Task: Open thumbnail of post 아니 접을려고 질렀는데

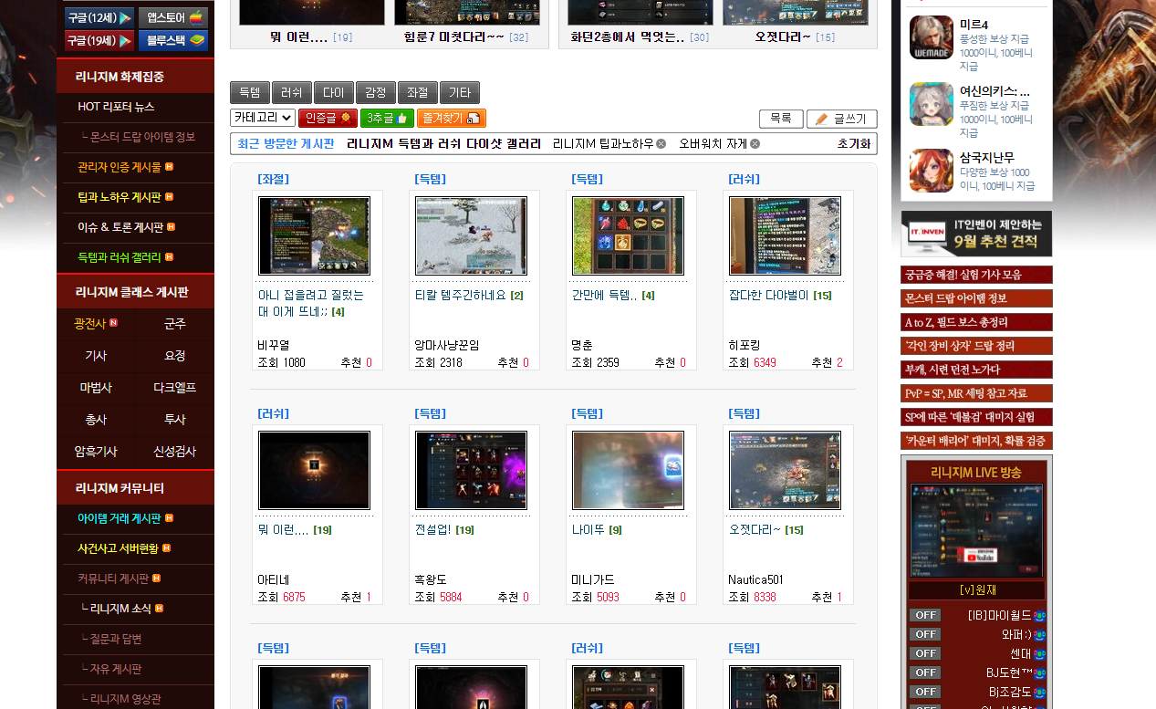Action: (x=315, y=235)
